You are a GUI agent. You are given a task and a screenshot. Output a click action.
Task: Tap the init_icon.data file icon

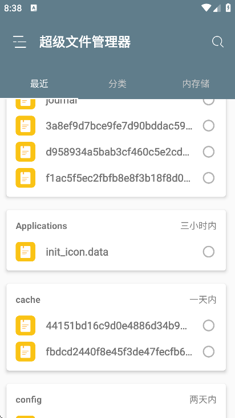click(25, 252)
